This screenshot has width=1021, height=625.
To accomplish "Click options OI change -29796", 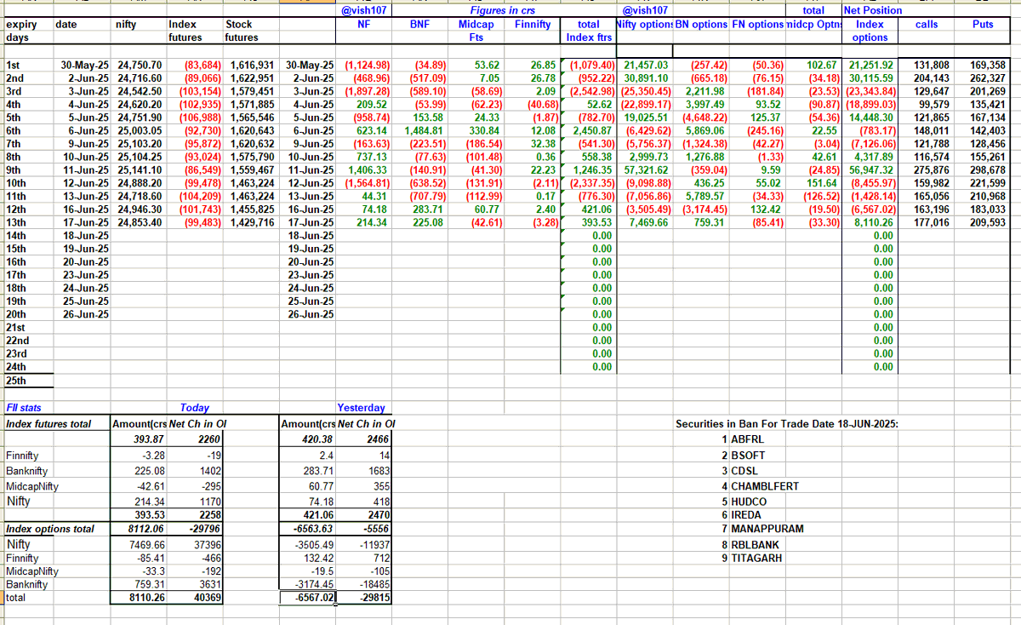I will [205, 529].
